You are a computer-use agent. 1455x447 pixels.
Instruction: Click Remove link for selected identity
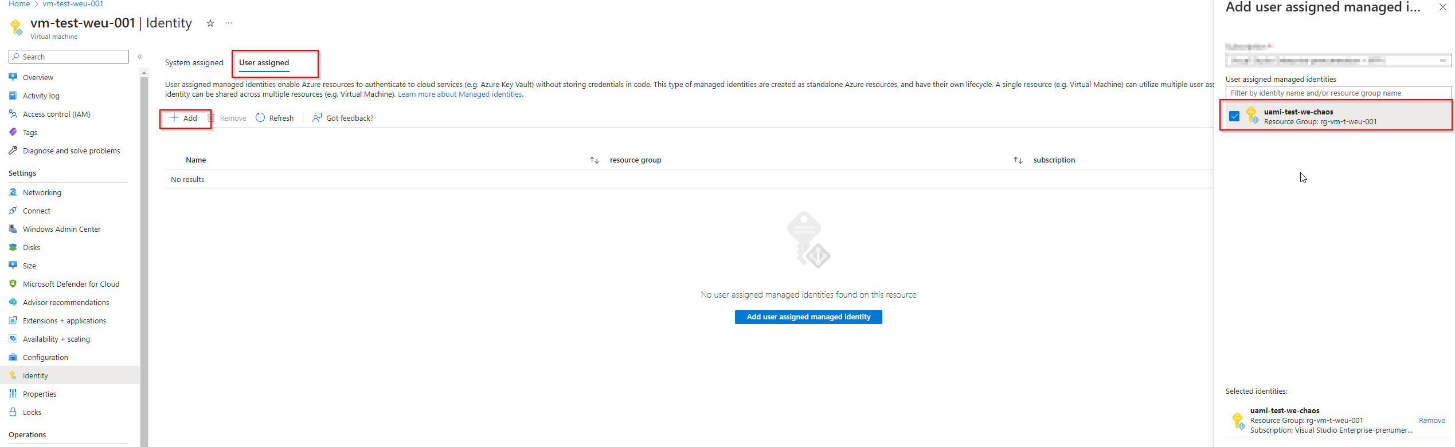(x=1431, y=420)
